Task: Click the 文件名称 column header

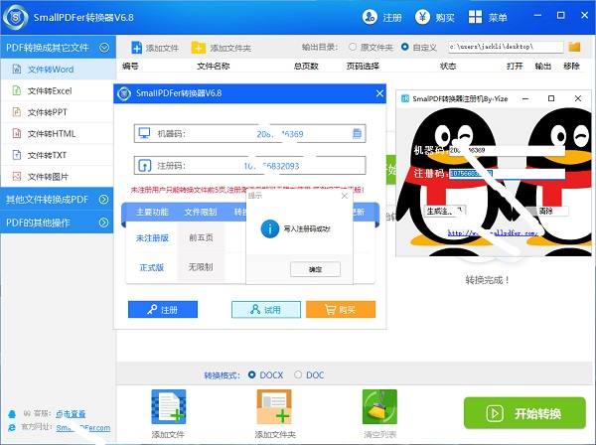Action: tap(214, 66)
